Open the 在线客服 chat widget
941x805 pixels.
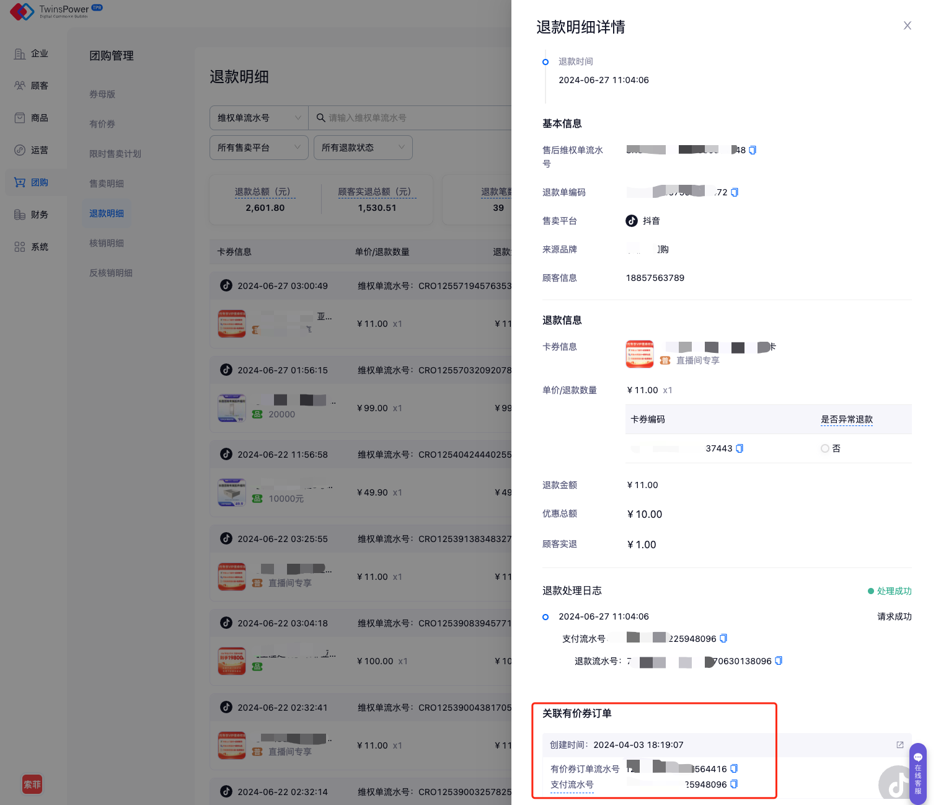tap(918, 773)
